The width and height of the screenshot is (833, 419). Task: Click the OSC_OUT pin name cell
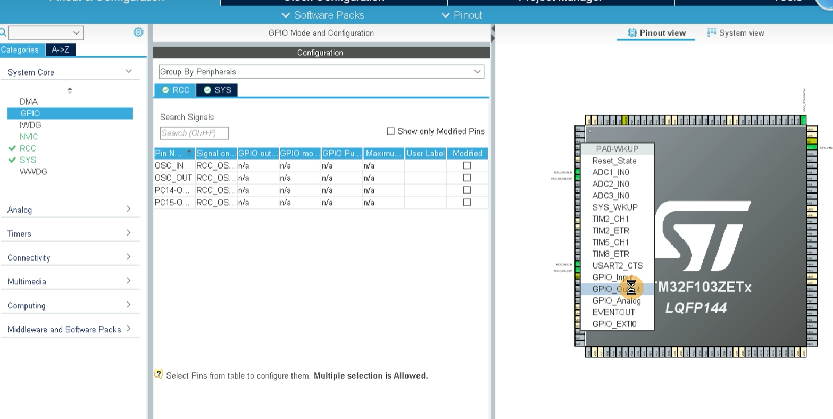[174, 178]
